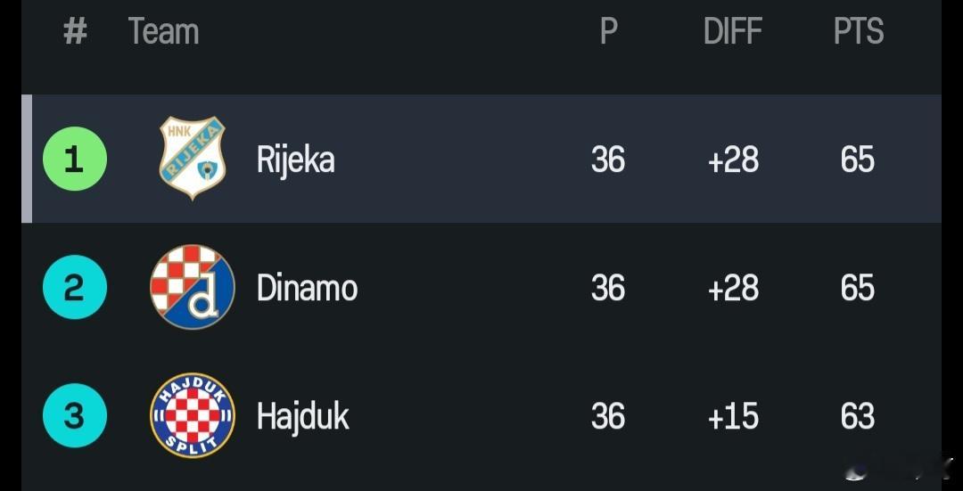Click Rijeka's 65 points value
This screenshot has width=963, height=491.
[x=858, y=160]
